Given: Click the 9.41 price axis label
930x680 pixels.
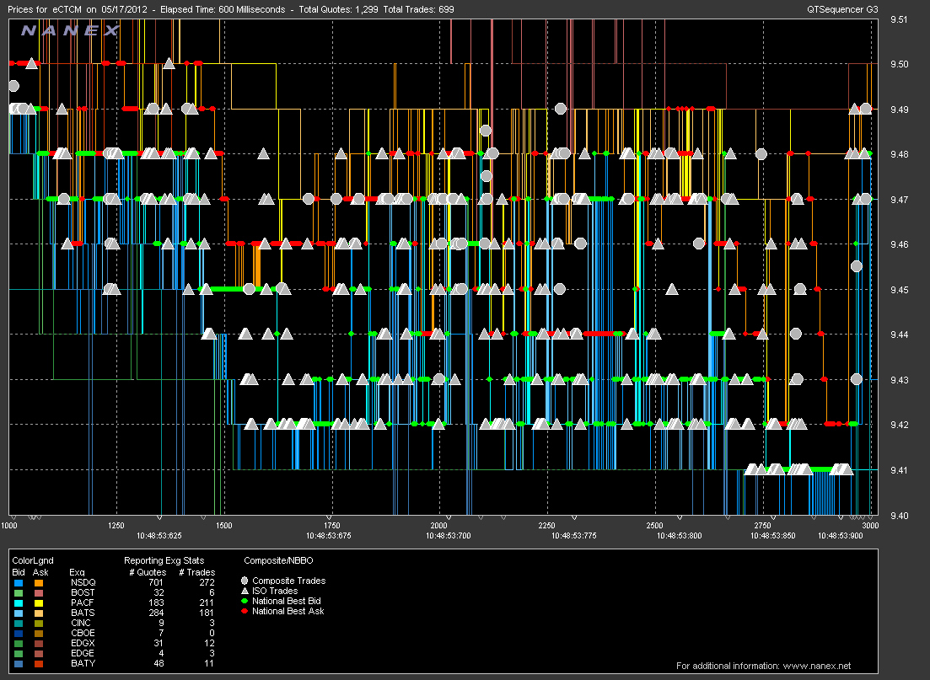Looking at the screenshot, I should (899, 471).
